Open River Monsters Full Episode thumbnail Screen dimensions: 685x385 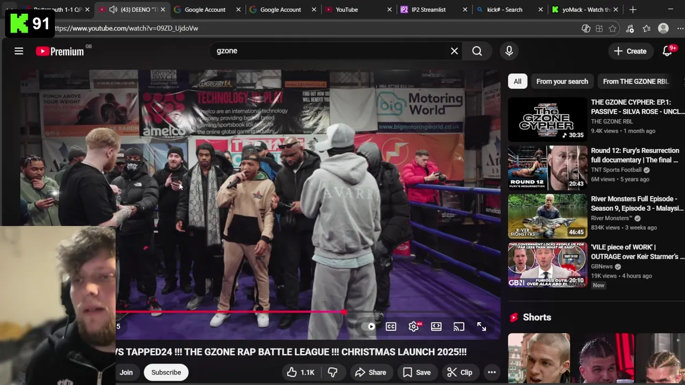click(547, 216)
